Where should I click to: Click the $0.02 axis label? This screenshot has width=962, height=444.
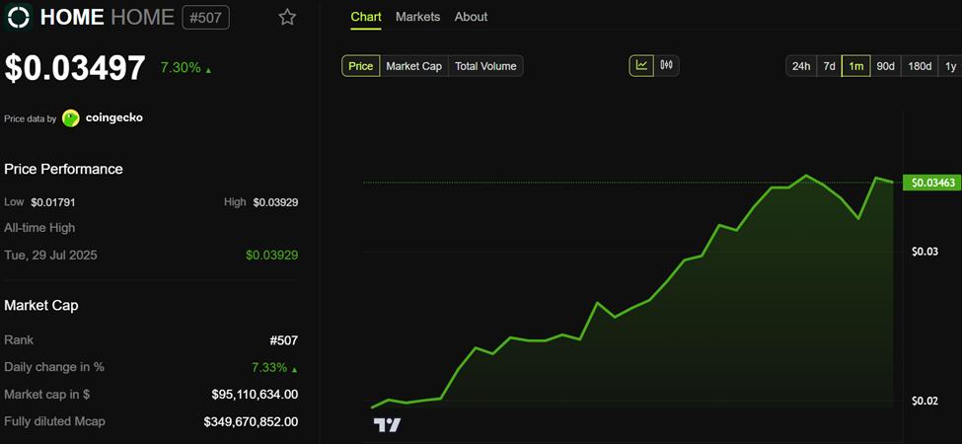click(x=925, y=401)
